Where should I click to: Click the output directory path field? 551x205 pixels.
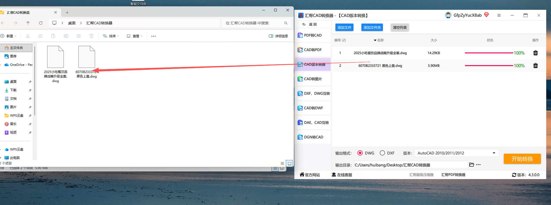pyautogui.click(x=411, y=165)
